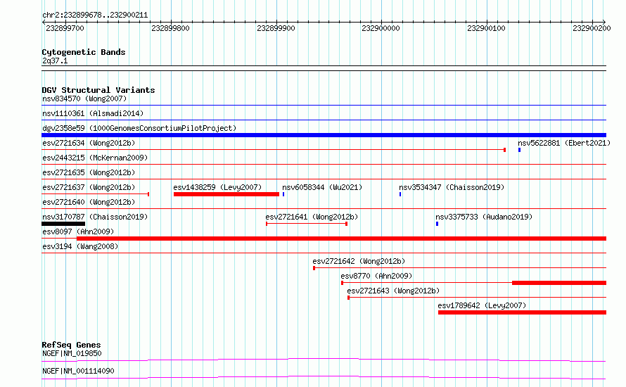Select esv8770 (Ahn2009) variant label

point(376,276)
